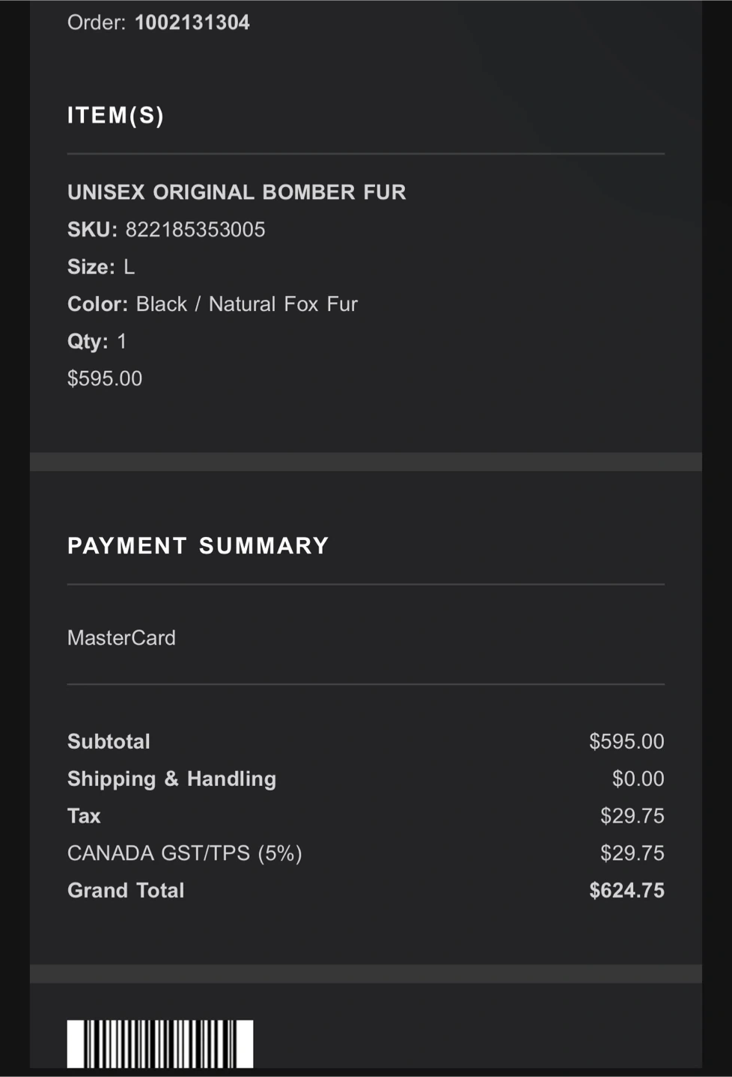Click the amount in the Tax row
This screenshot has height=1077, width=732.
(632, 816)
